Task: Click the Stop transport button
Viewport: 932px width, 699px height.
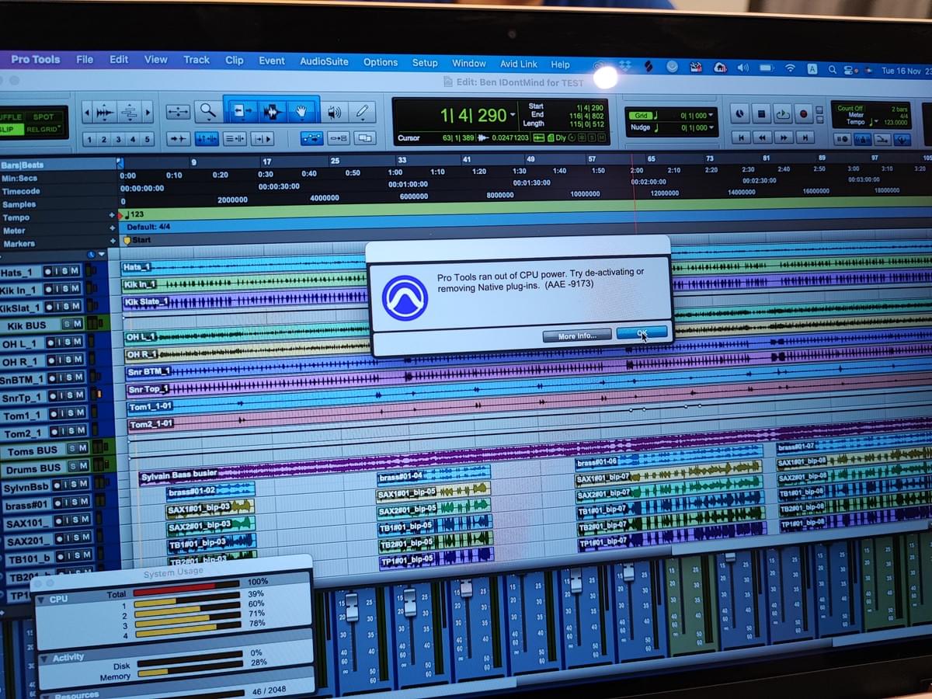Action: pos(761,114)
